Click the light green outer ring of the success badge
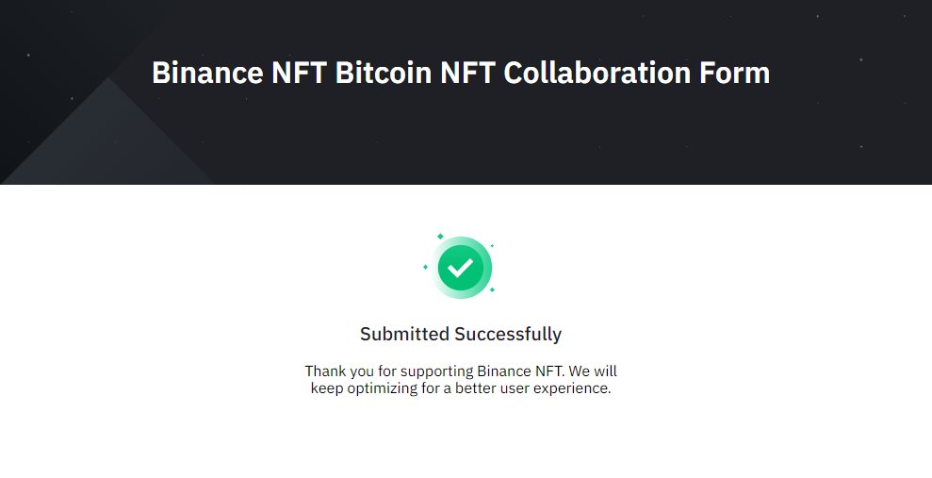Screen dimensions: 932x478 487,268
